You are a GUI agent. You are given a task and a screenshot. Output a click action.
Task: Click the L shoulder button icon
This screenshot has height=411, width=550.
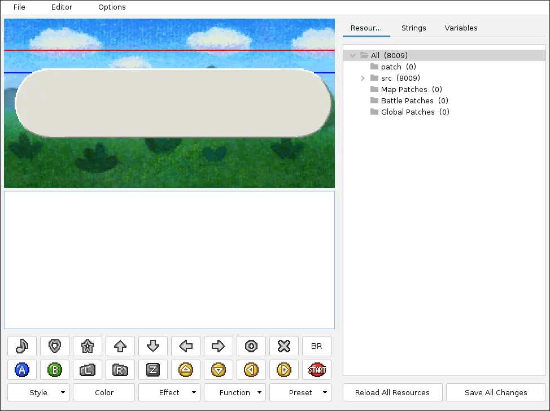[x=87, y=370]
